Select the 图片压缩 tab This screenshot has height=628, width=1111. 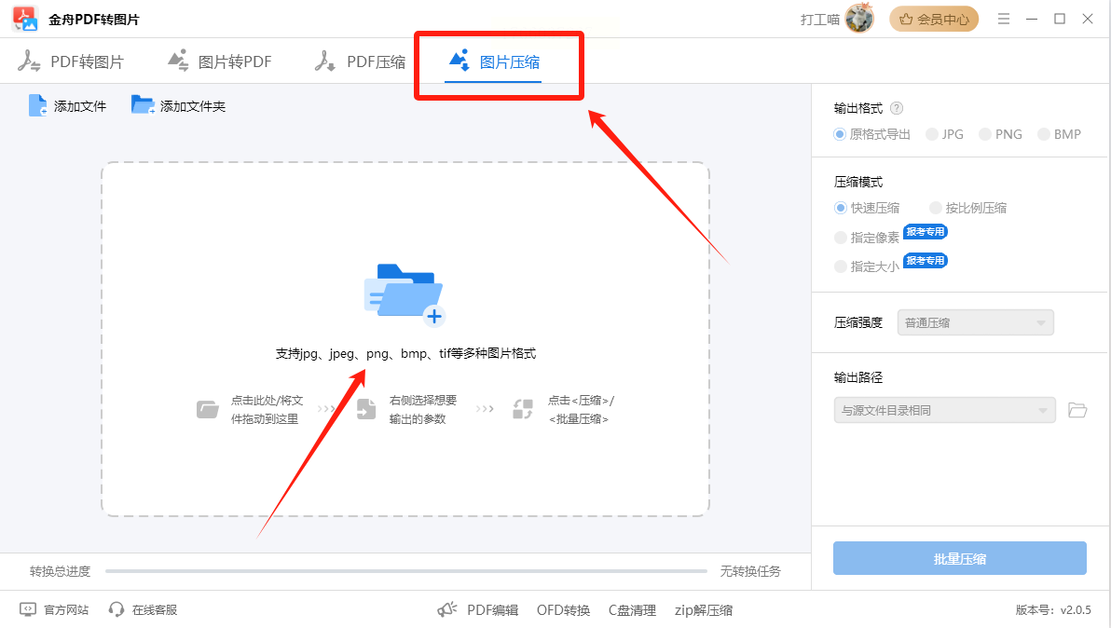tap(494, 61)
